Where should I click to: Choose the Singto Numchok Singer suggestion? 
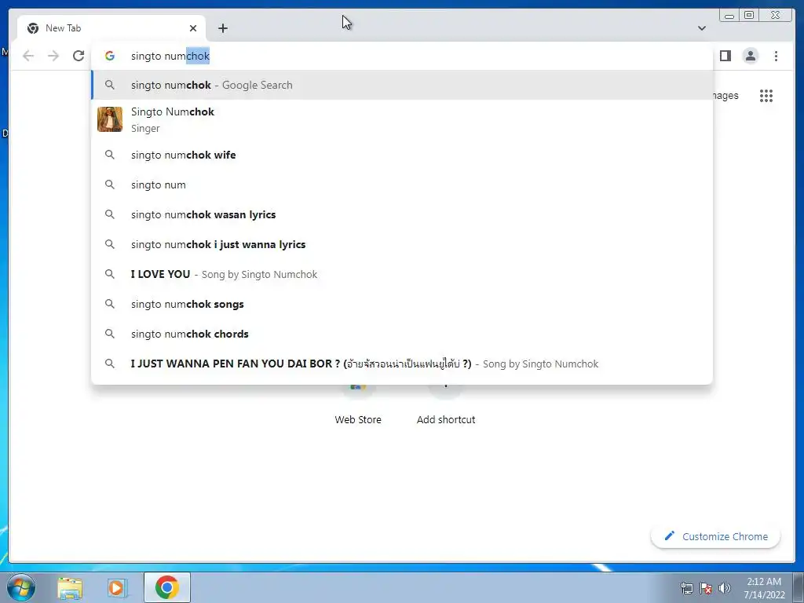[x=402, y=119]
